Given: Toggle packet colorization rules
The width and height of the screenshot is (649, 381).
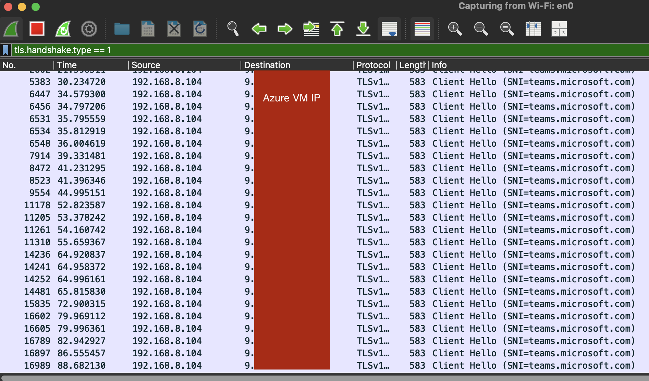Looking at the screenshot, I should (x=422, y=29).
